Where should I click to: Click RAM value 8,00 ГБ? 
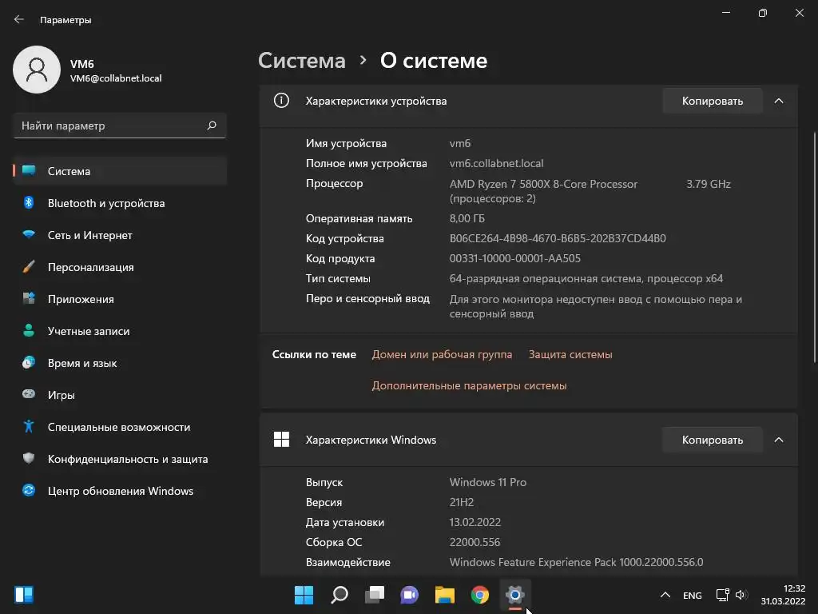pyautogui.click(x=467, y=218)
